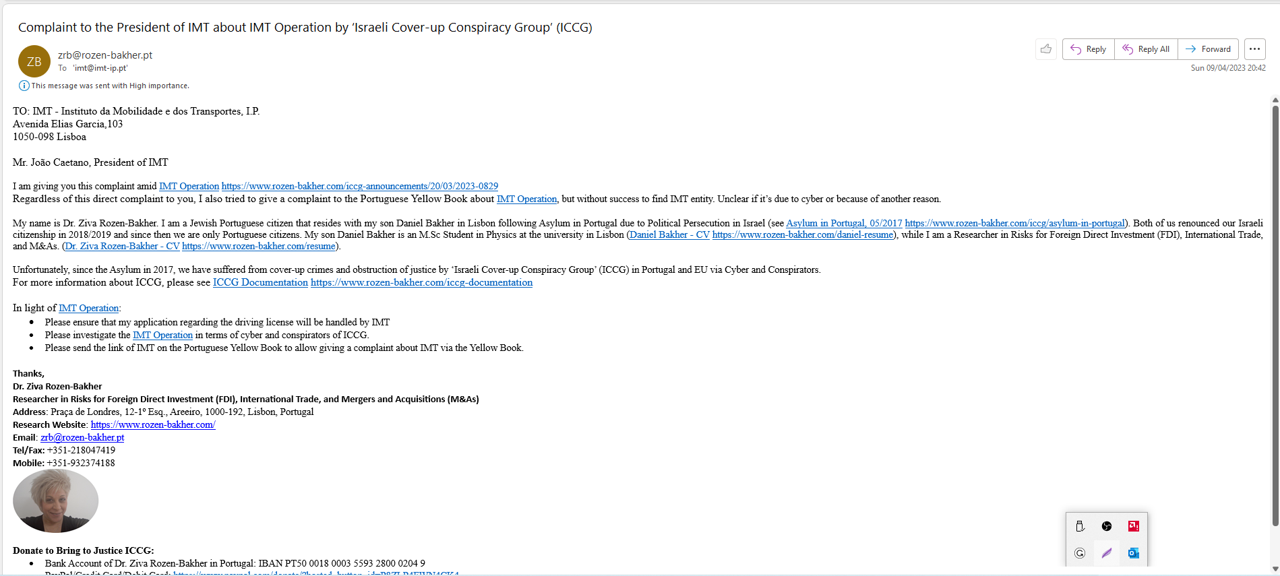
Task: Open the daniel-resume URL link
Action: 803,234
